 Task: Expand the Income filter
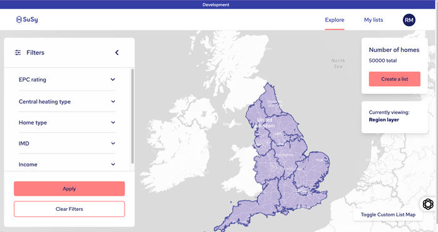(67, 164)
